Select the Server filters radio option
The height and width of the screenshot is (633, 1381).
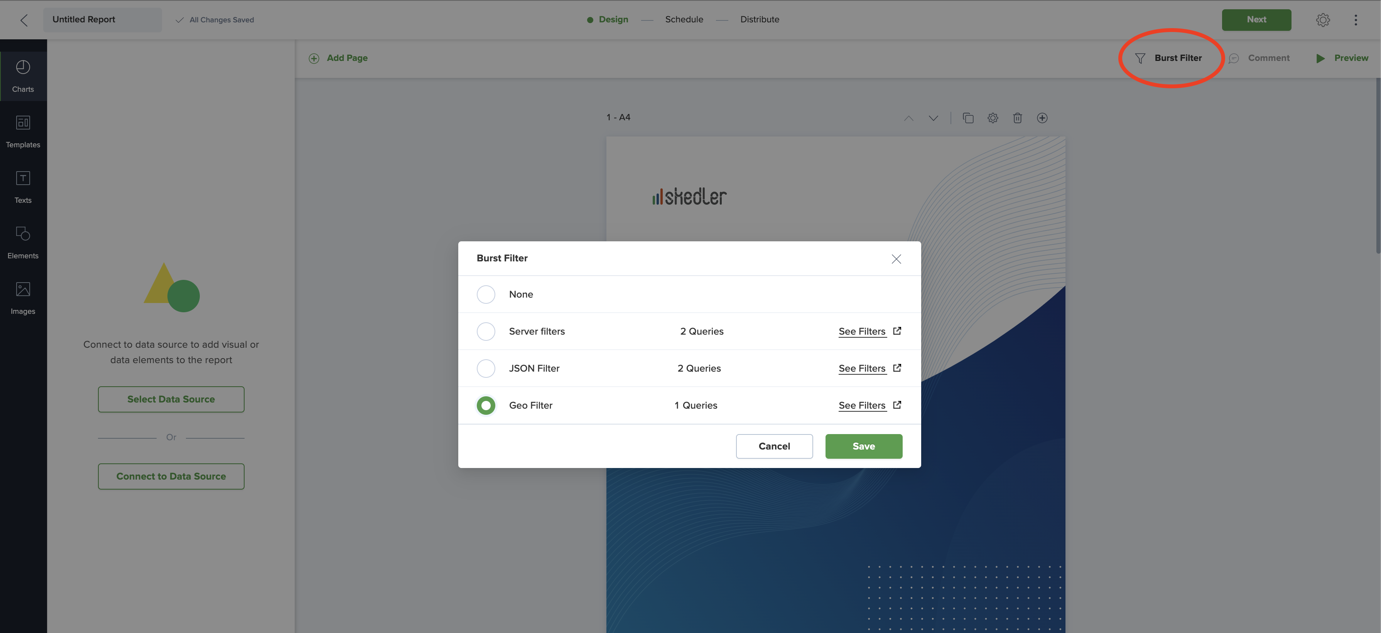tap(486, 331)
